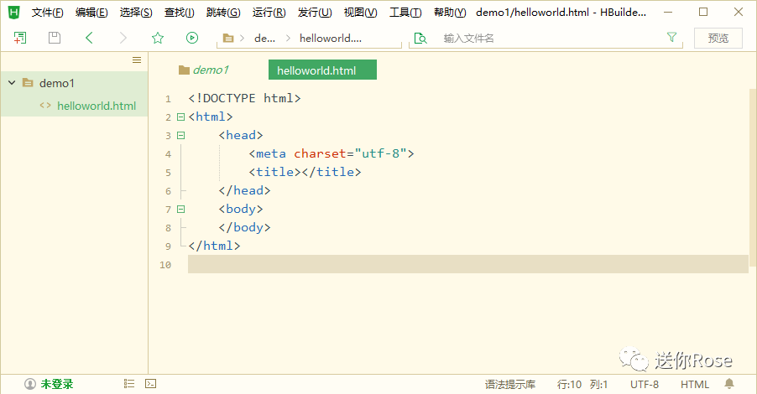The width and height of the screenshot is (757, 394).
Task: Click the 预览 preview button
Action: pyautogui.click(x=718, y=38)
